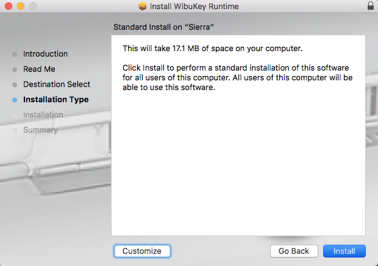Click the dimmed Summary step label
Screen dimensions: 378x266
click(x=40, y=130)
